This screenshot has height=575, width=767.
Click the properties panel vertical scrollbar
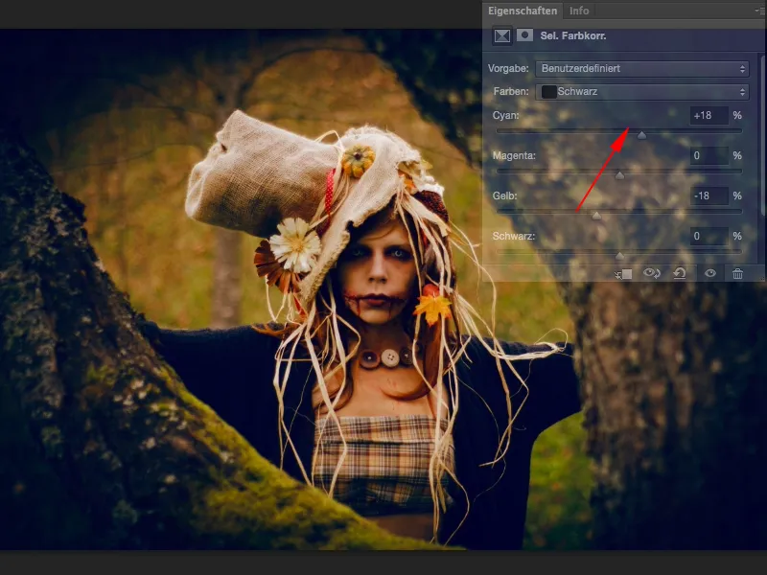click(x=762, y=134)
